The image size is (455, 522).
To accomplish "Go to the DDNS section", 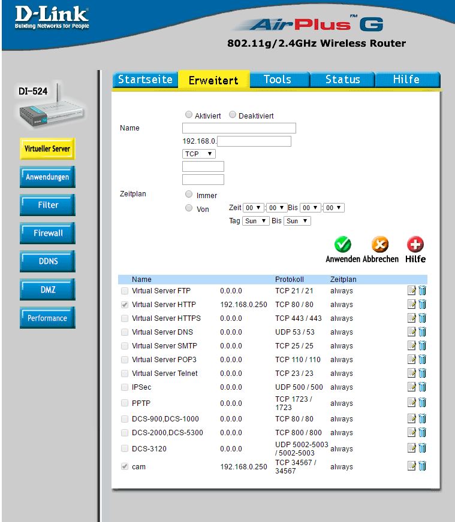I will [x=47, y=262].
